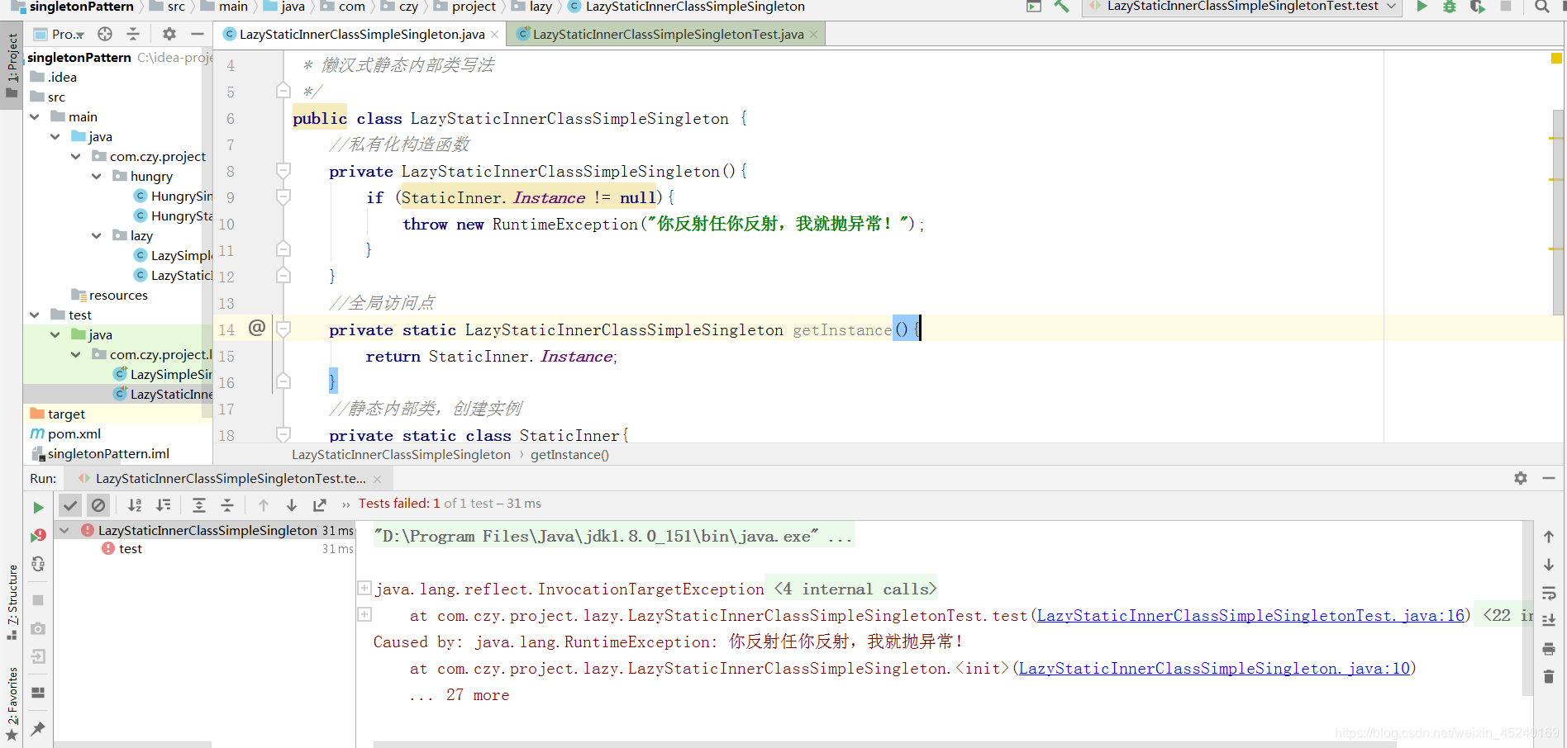Toggle show ignored tests button
This screenshot has width=1567, height=748.
click(98, 504)
